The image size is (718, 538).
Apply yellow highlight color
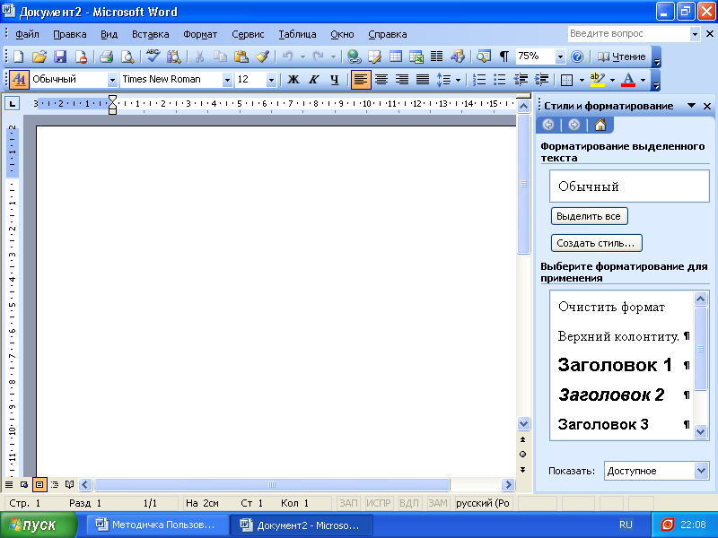(598, 80)
